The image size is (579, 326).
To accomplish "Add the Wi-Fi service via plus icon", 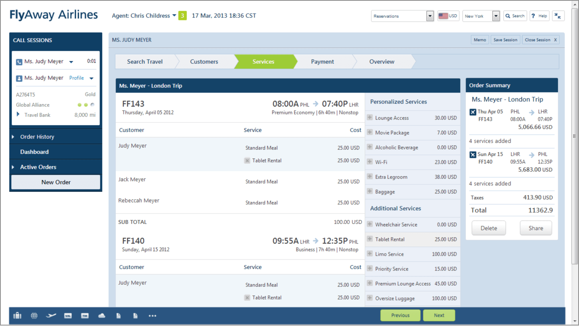I will 370,162.
